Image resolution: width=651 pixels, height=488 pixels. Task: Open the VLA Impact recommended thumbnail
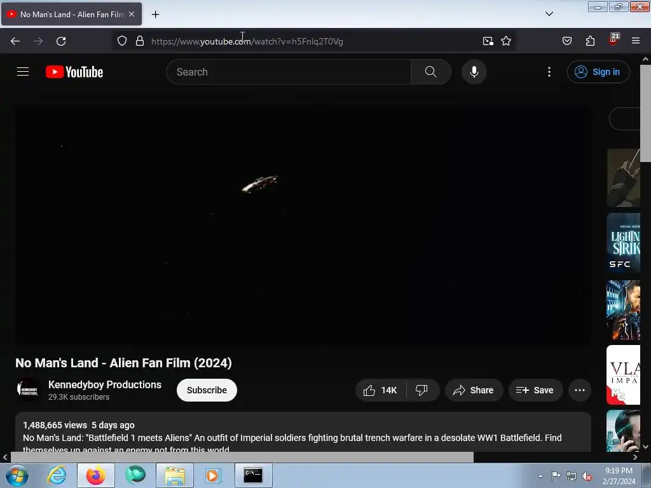623,375
